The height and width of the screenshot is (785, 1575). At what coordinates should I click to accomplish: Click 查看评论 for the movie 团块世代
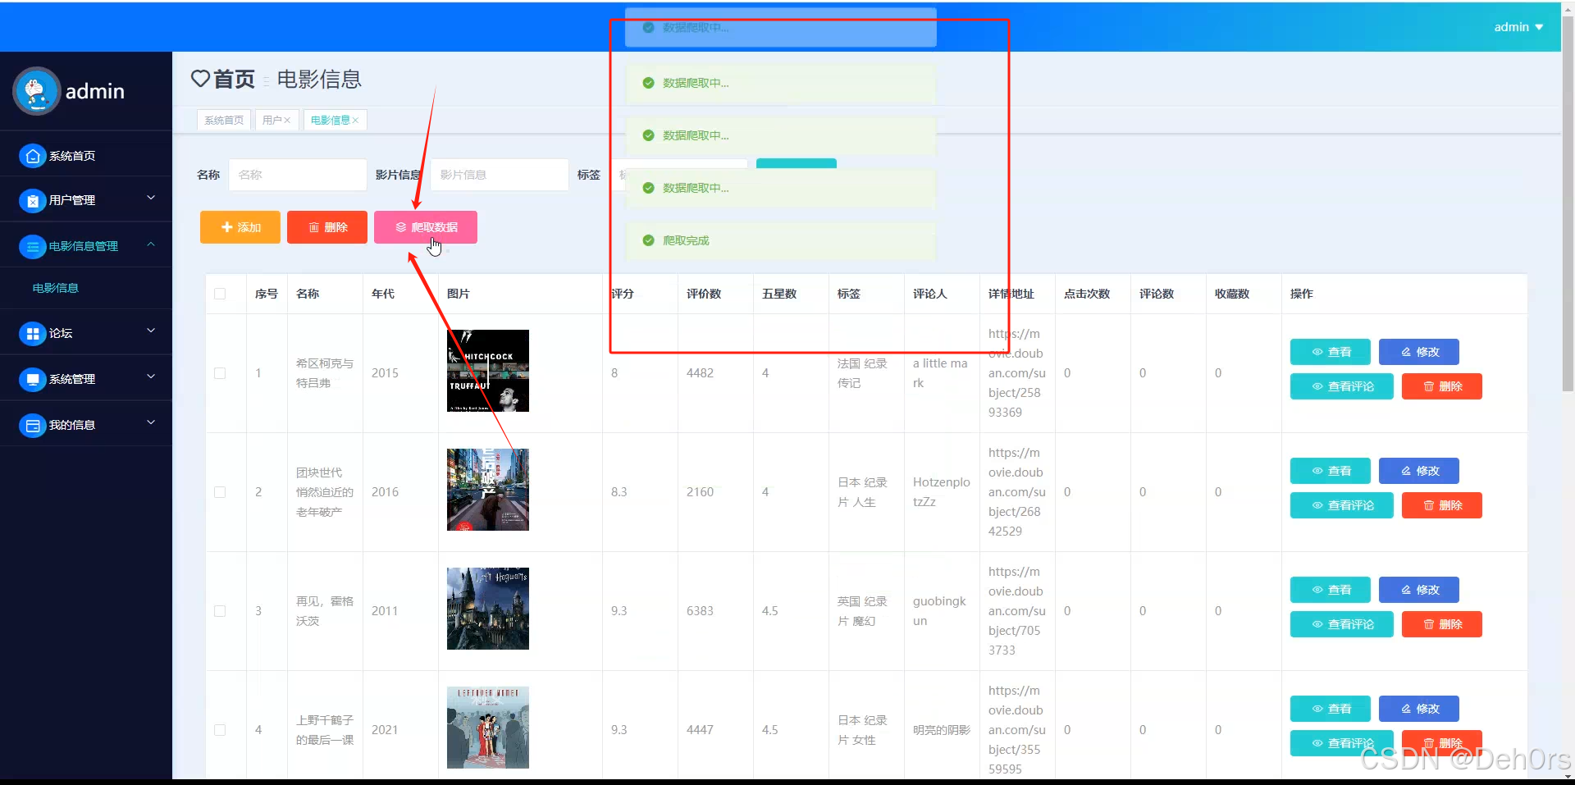(1340, 505)
